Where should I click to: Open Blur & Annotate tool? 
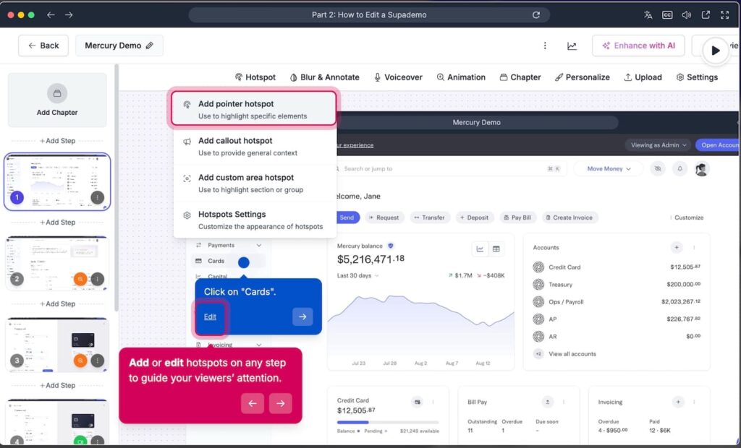[324, 77]
